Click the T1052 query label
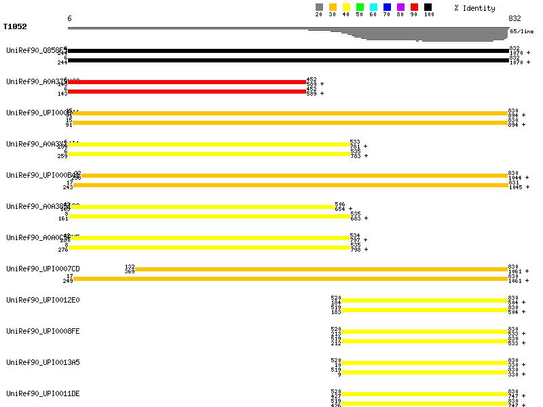 coord(15,27)
